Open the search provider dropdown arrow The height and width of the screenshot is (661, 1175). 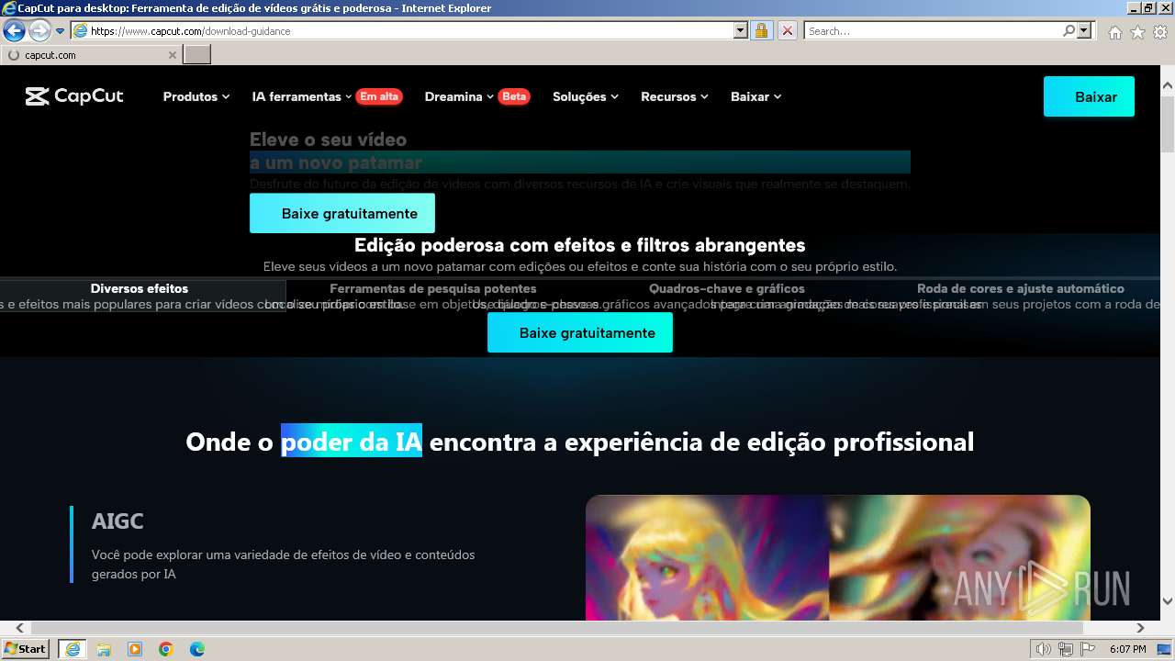[1085, 31]
